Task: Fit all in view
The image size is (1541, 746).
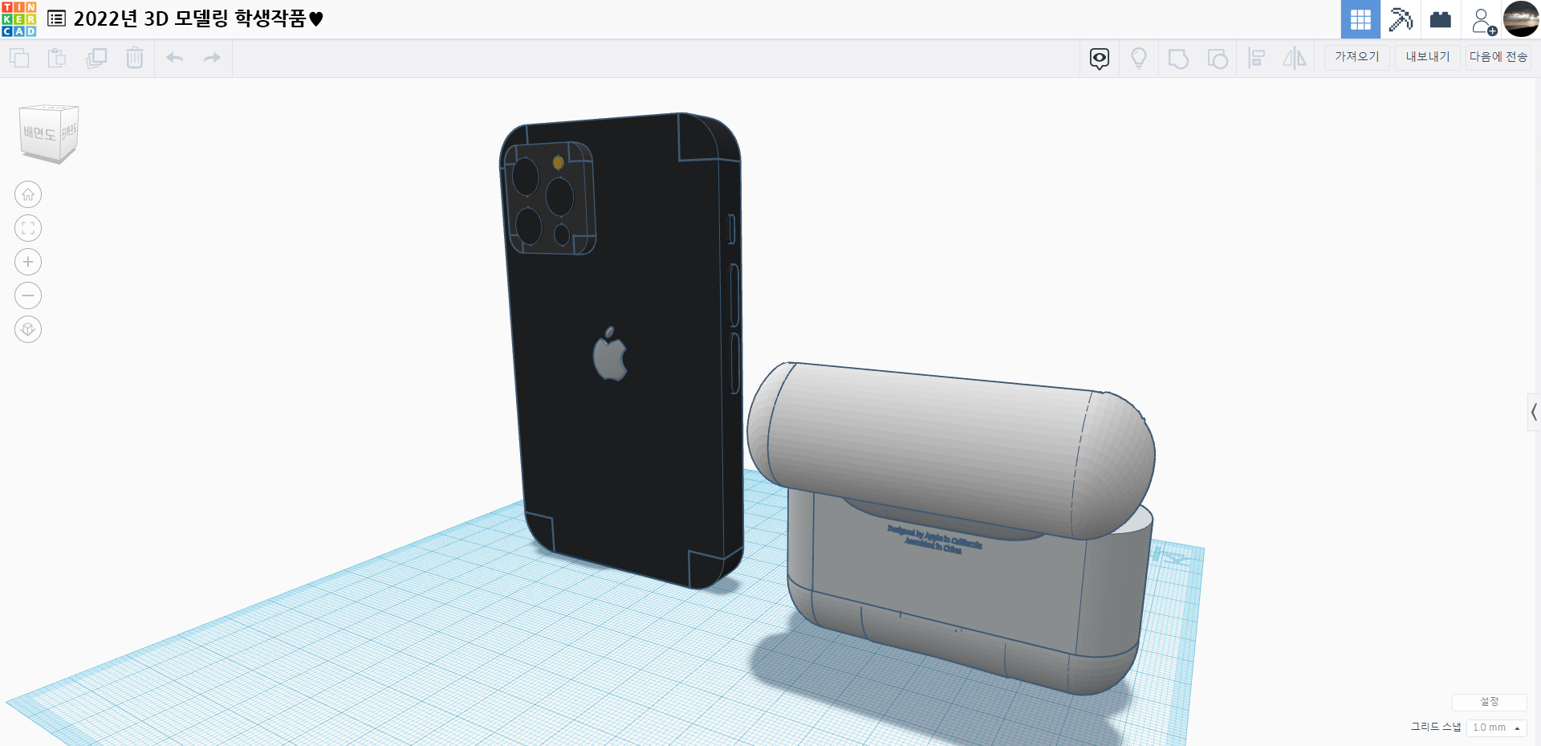Action: pos(28,228)
